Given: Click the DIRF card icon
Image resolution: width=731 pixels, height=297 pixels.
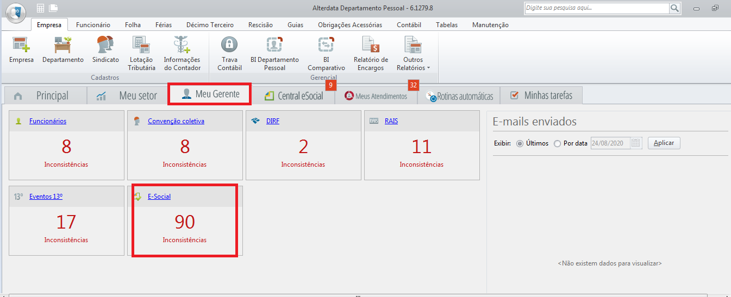Looking at the screenshot, I should (x=255, y=121).
